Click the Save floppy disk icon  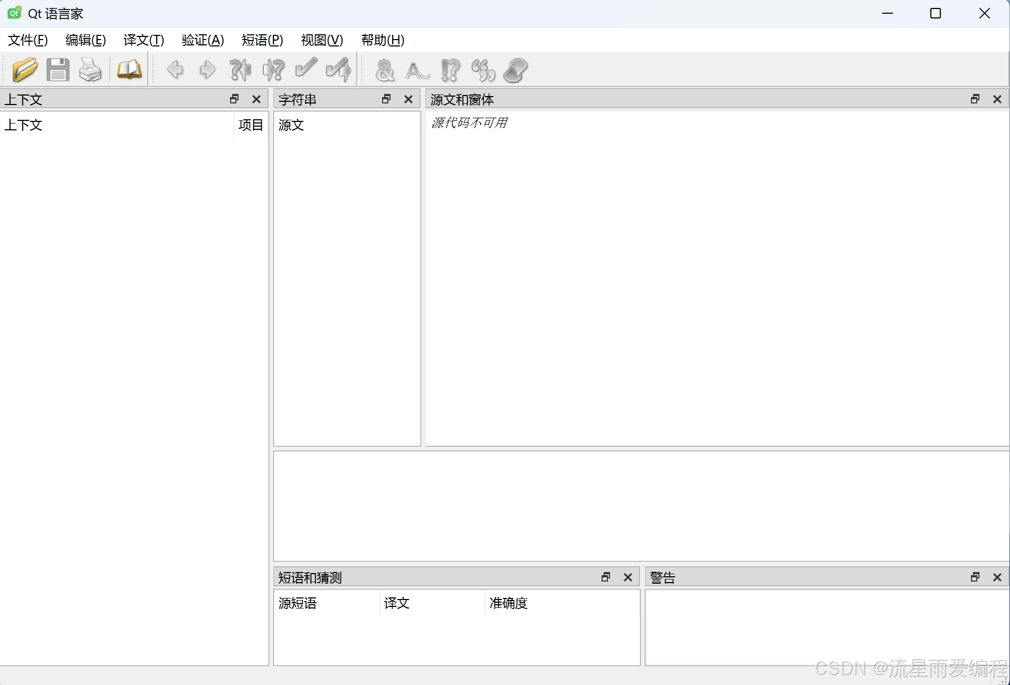click(x=58, y=70)
